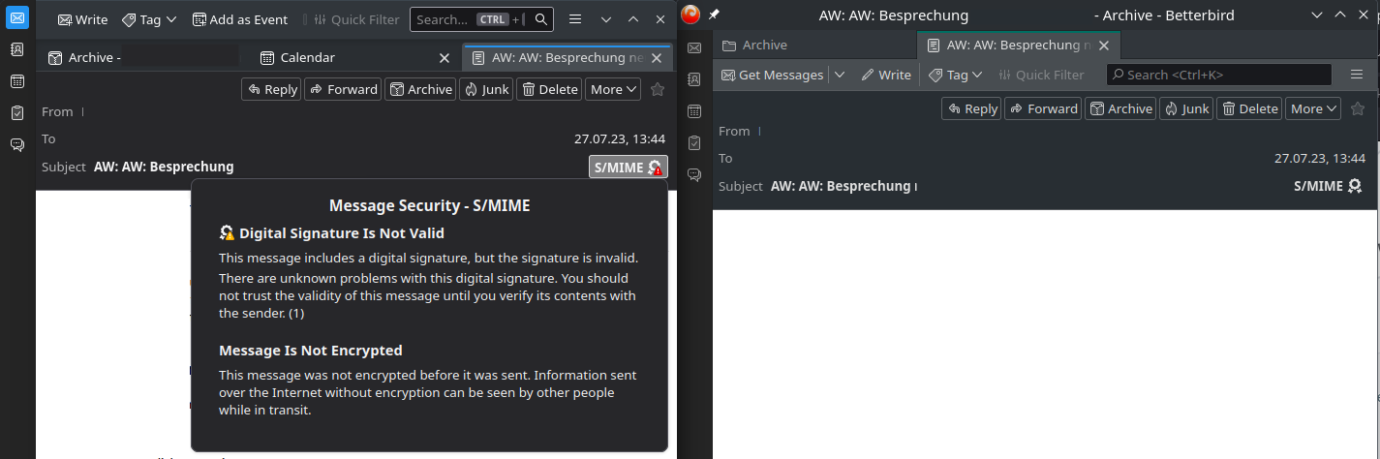Open Mail space in left sidebar

(x=17, y=18)
